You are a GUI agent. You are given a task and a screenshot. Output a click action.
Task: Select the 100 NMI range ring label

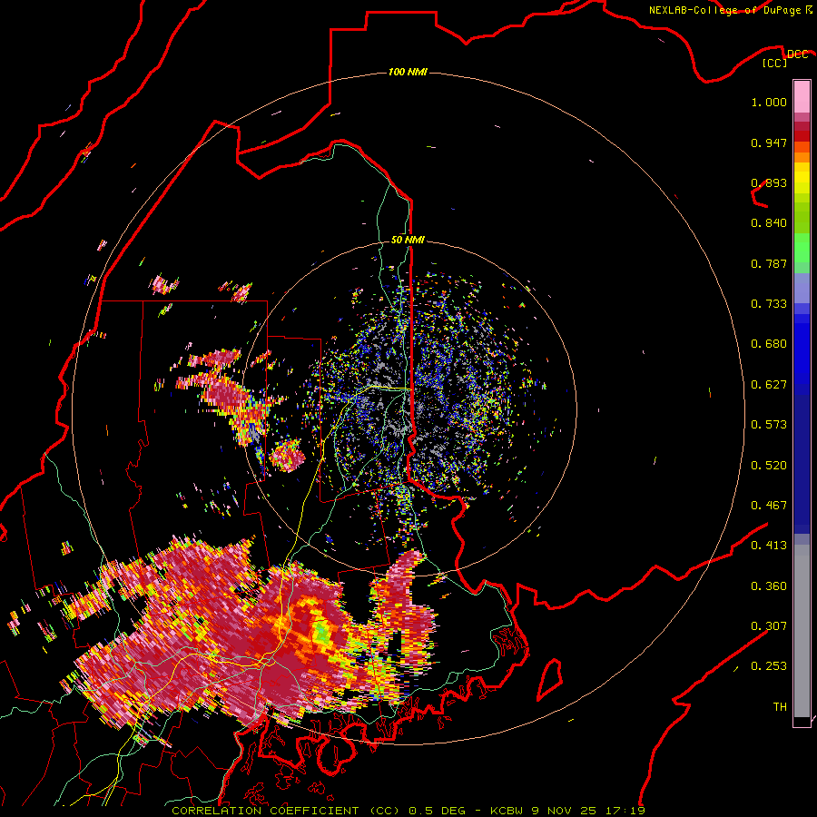pyautogui.click(x=408, y=72)
